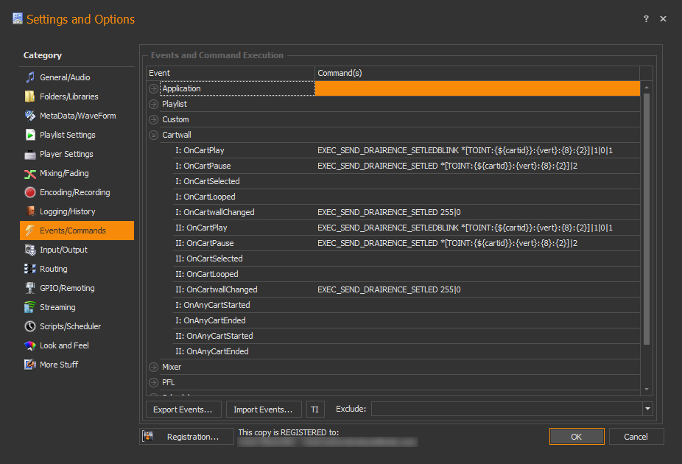The width and height of the screenshot is (682, 464).
Task: Open Playlist Settings via its play icon
Action: 30,135
